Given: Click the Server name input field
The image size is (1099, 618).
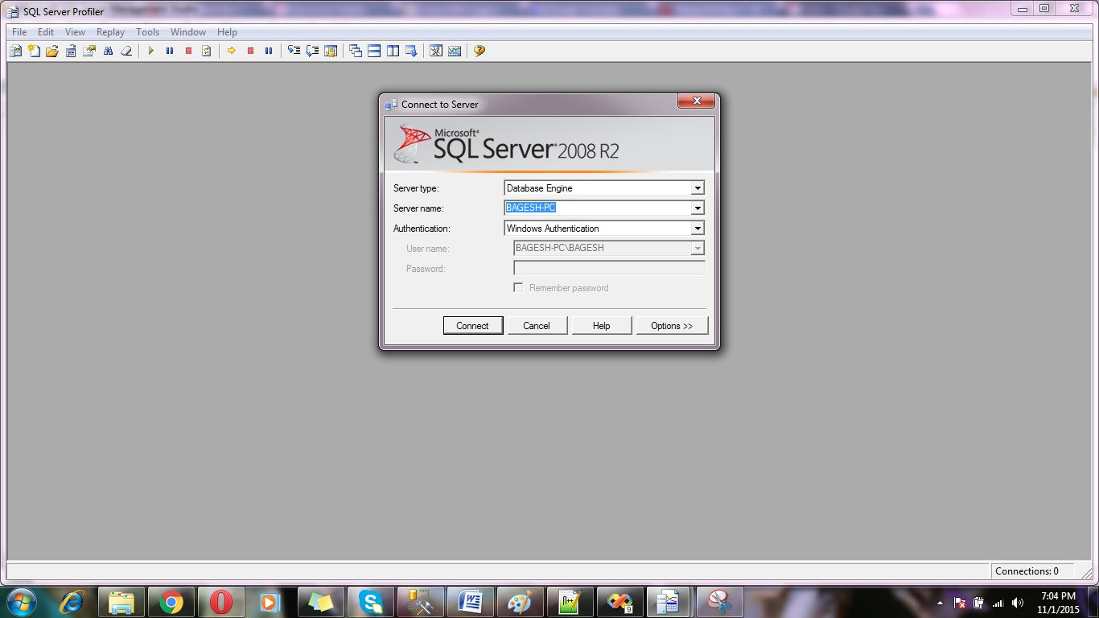Looking at the screenshot, I should tap(595, 208).
